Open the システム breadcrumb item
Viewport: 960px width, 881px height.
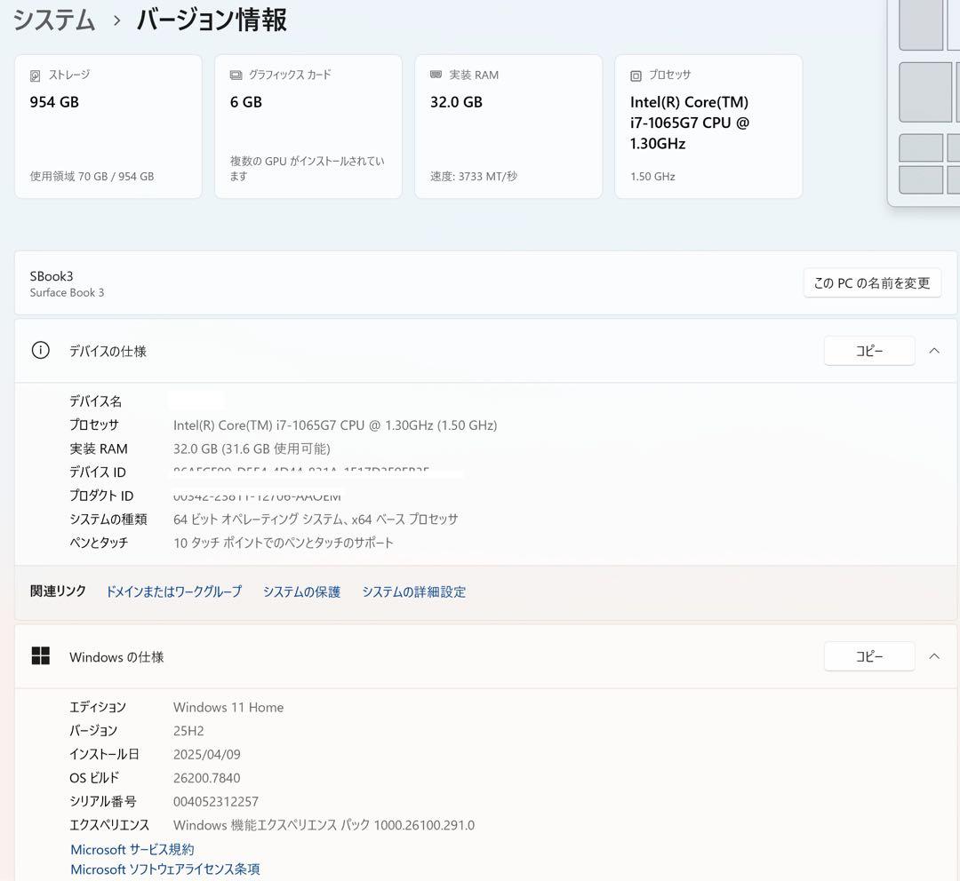pyautogui.click(x=53, y=20)
